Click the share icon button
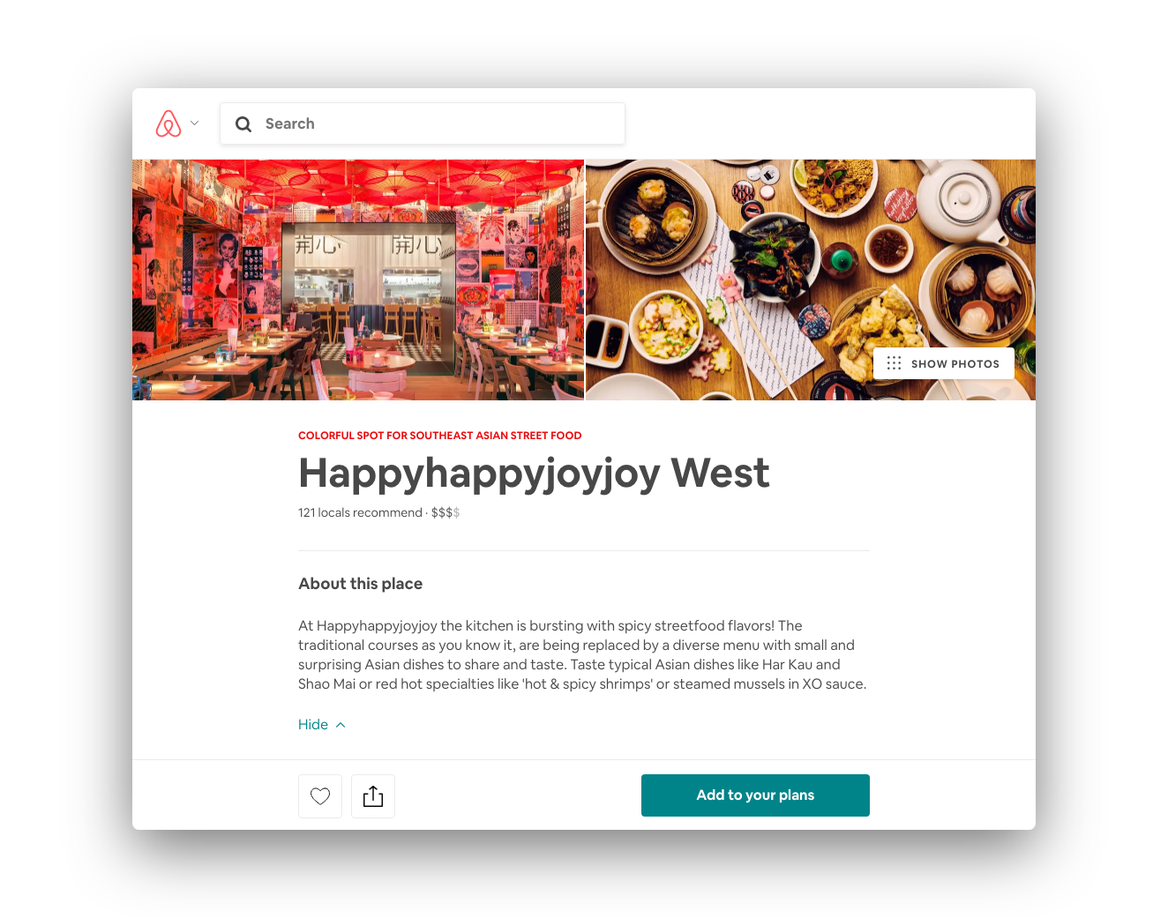 (373, 796)
